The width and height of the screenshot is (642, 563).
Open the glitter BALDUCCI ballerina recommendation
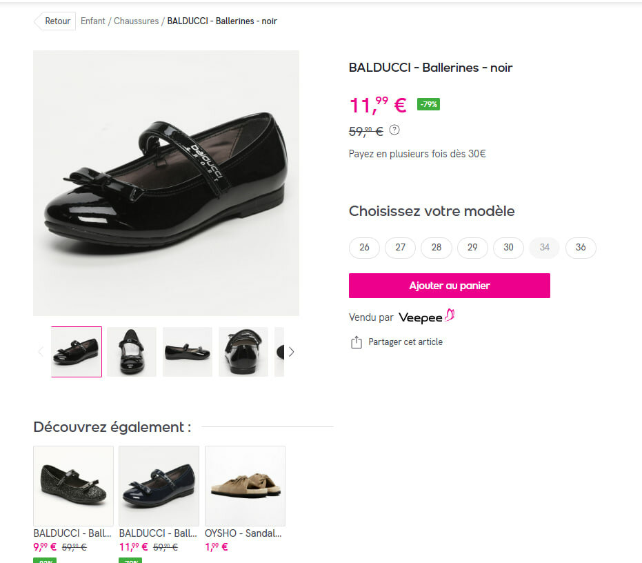tap(73, 486)
